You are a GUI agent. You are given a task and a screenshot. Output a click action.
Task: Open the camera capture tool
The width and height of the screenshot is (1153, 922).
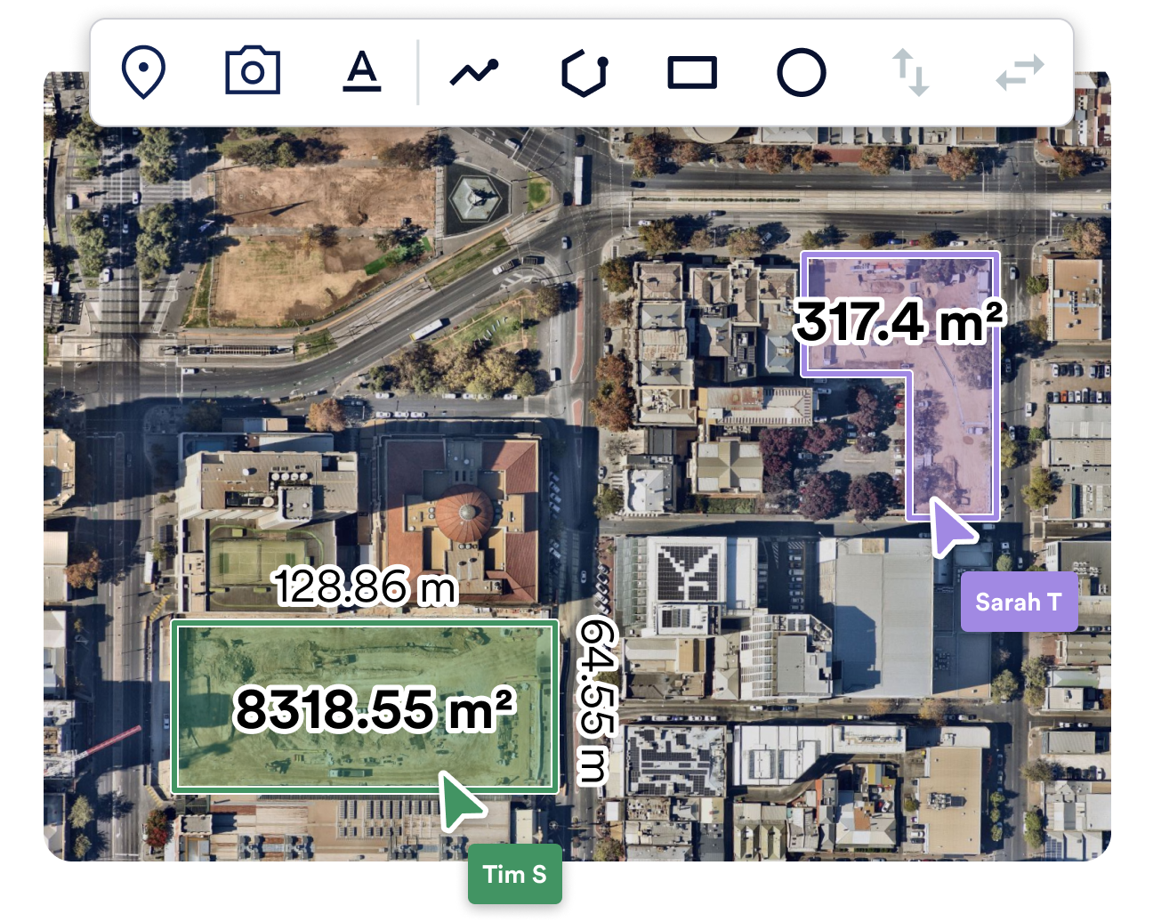(x=253, y=72)
